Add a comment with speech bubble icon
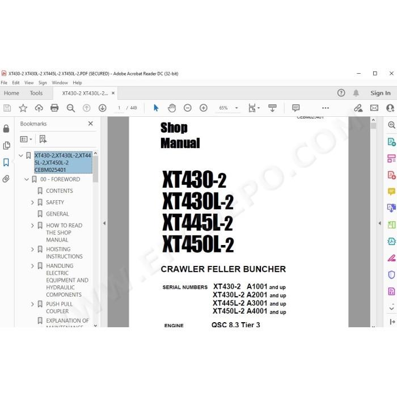This screenshot has height=397, width=397. click(295, 108)
